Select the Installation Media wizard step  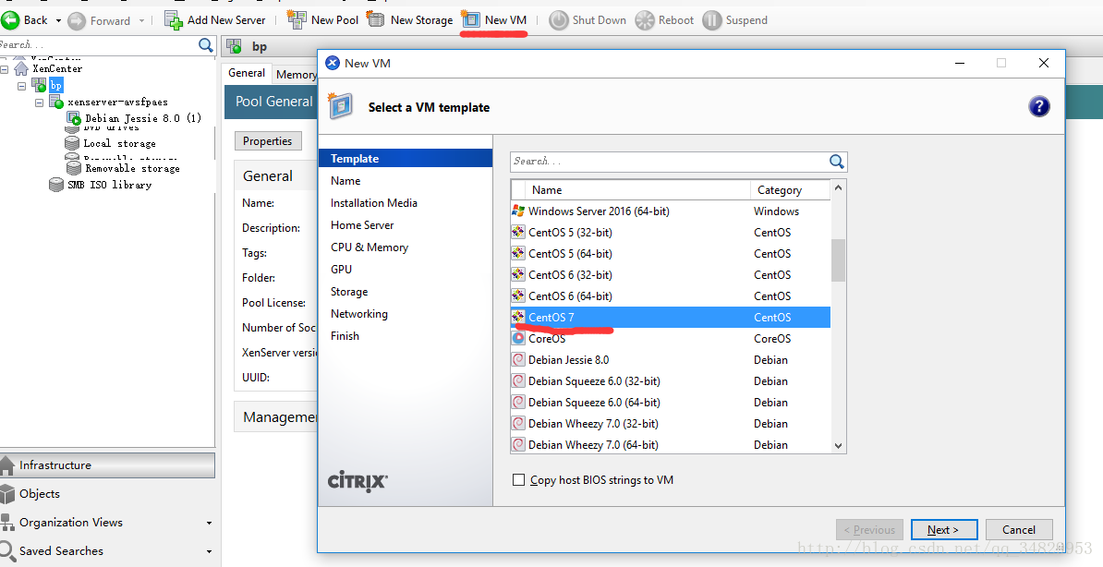pyautogui.click(x=374, y=203)
